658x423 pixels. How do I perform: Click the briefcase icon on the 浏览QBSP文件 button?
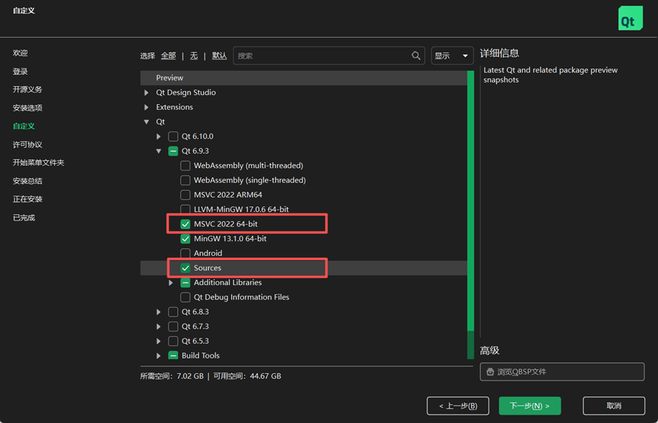pyautogui.click(x=490, y=371)
